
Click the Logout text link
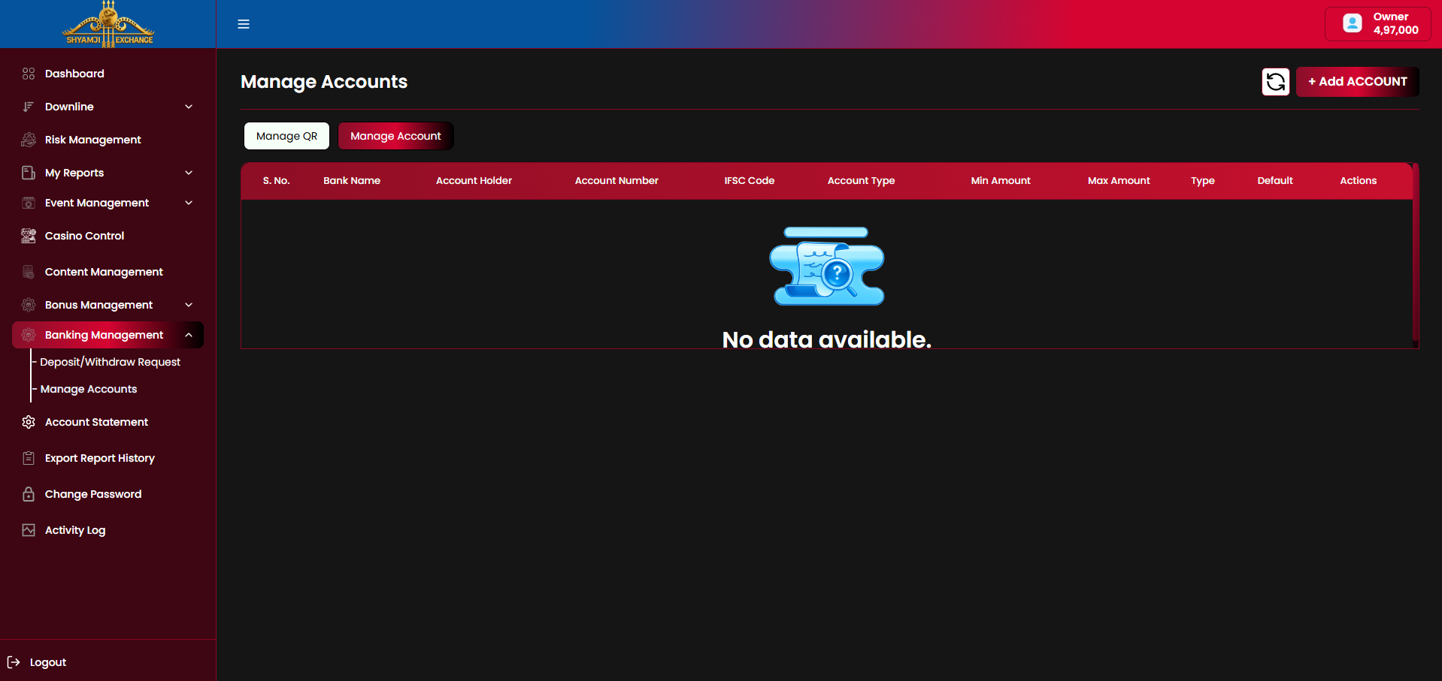tap(48, 662)
